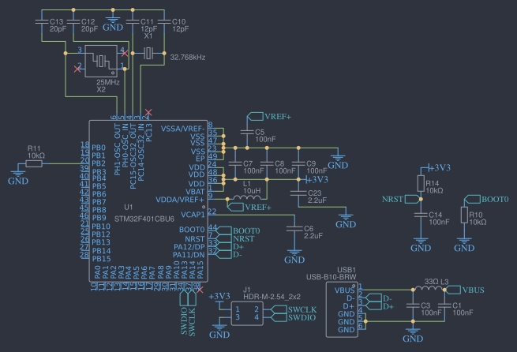517x352 pixels.
Task: Select capacitor C7 symbol
Action: pyautogui.click(x=235, y=163)
